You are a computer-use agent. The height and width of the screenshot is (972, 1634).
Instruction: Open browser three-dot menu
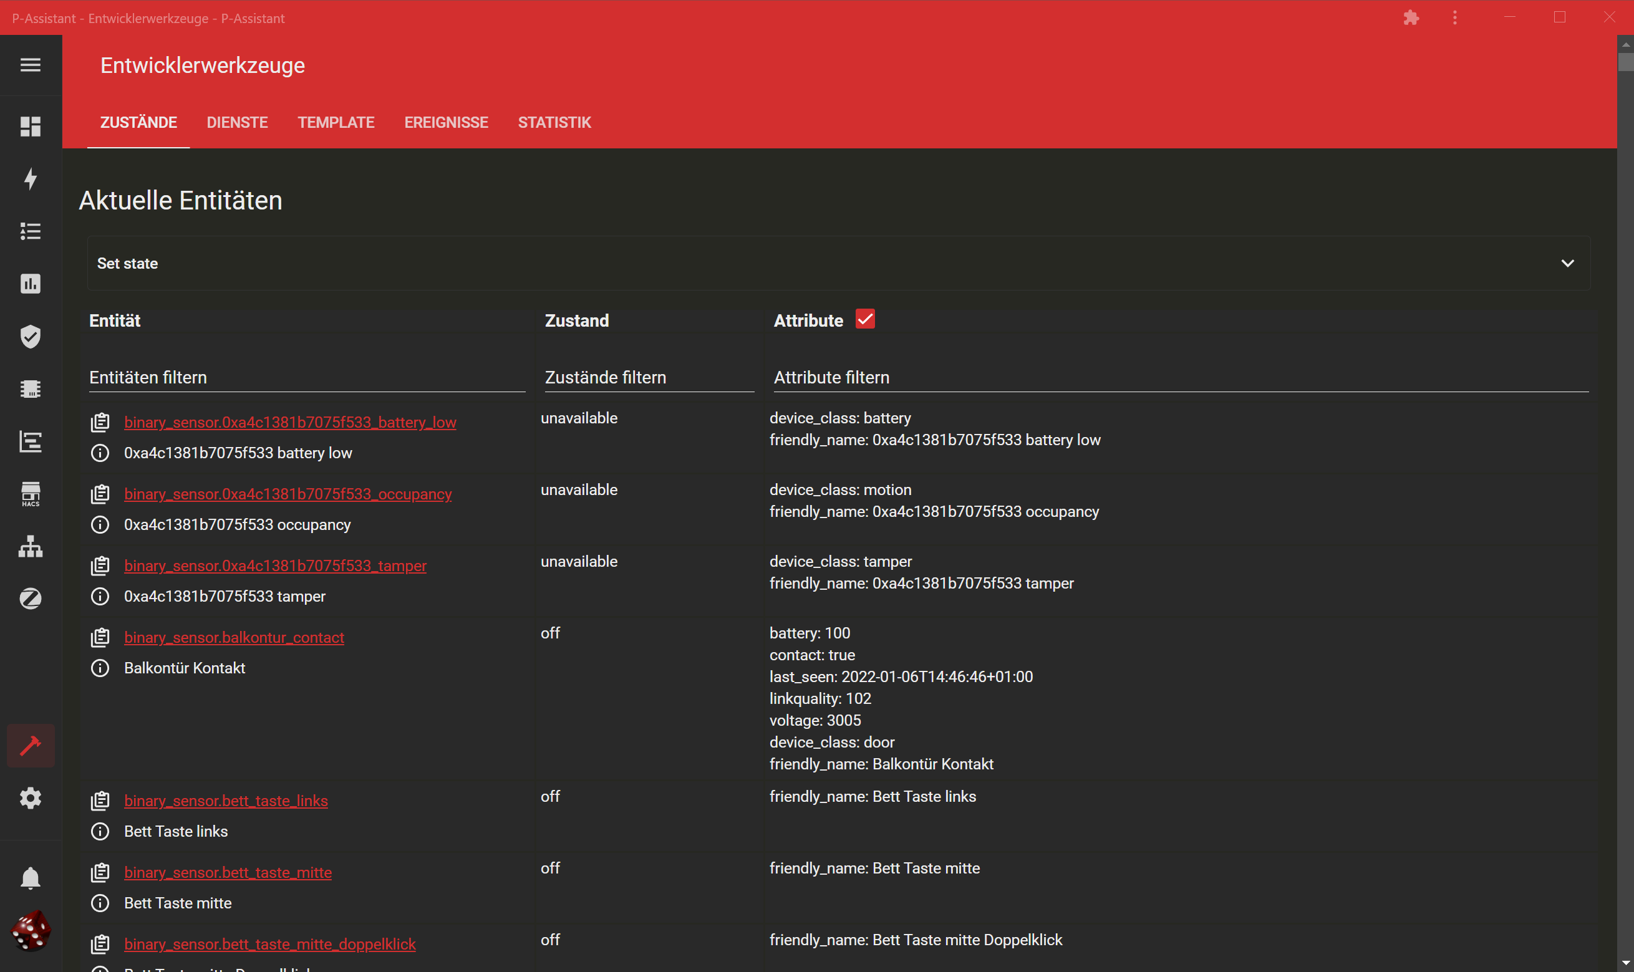coord(1454,18)
